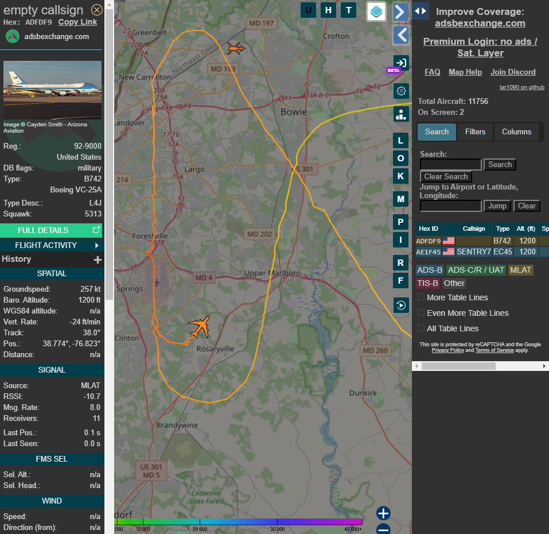Click the Clear Search button
549x534 pixels.
click(x=446, y=176)
